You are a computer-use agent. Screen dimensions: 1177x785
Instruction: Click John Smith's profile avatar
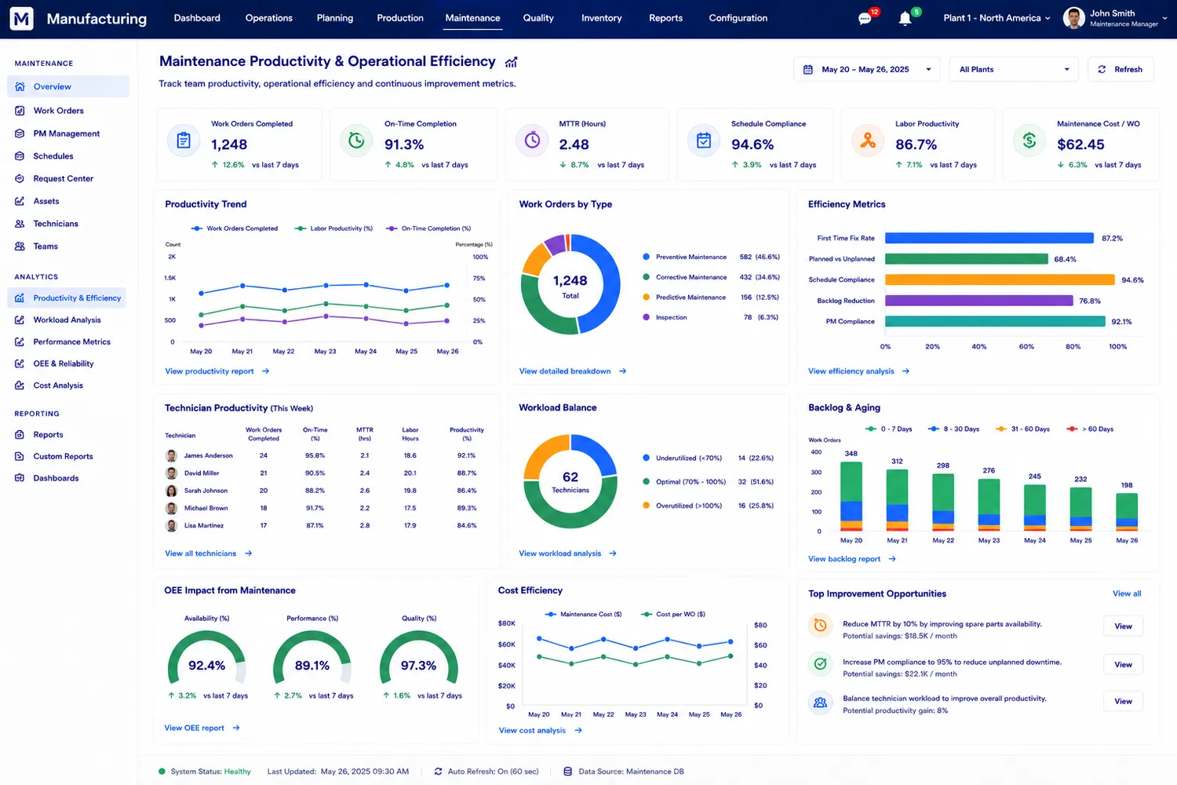tap(1073, 18)
